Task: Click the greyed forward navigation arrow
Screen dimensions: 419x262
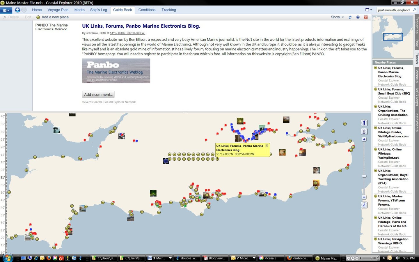Action: coord(24,10)
